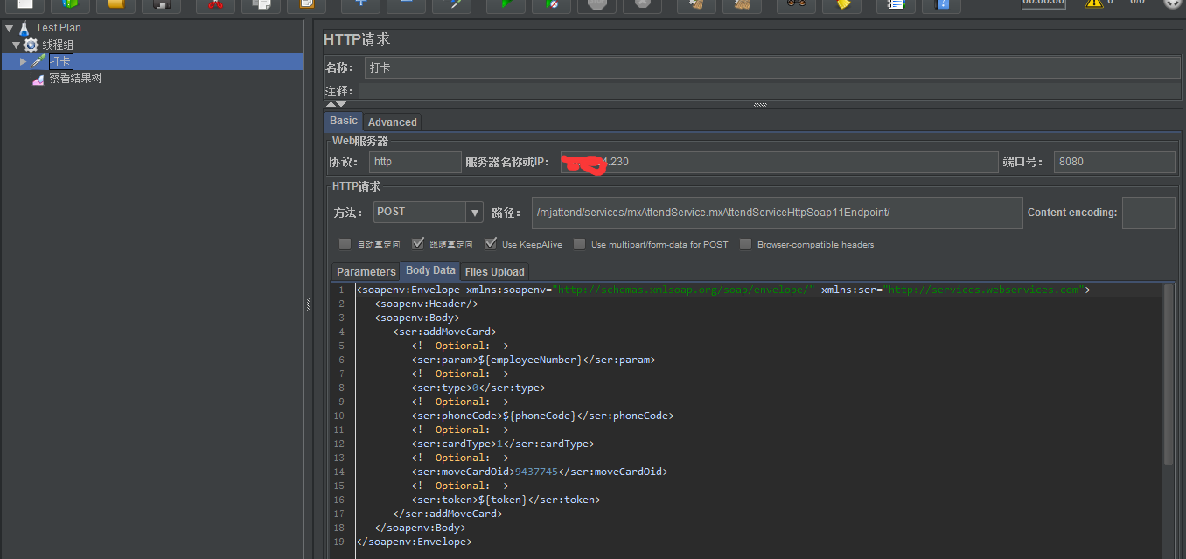The height and width of the screenshot is (559, 1186).
Task: Click the gray Stop toolbar icon
Action: 596,4
